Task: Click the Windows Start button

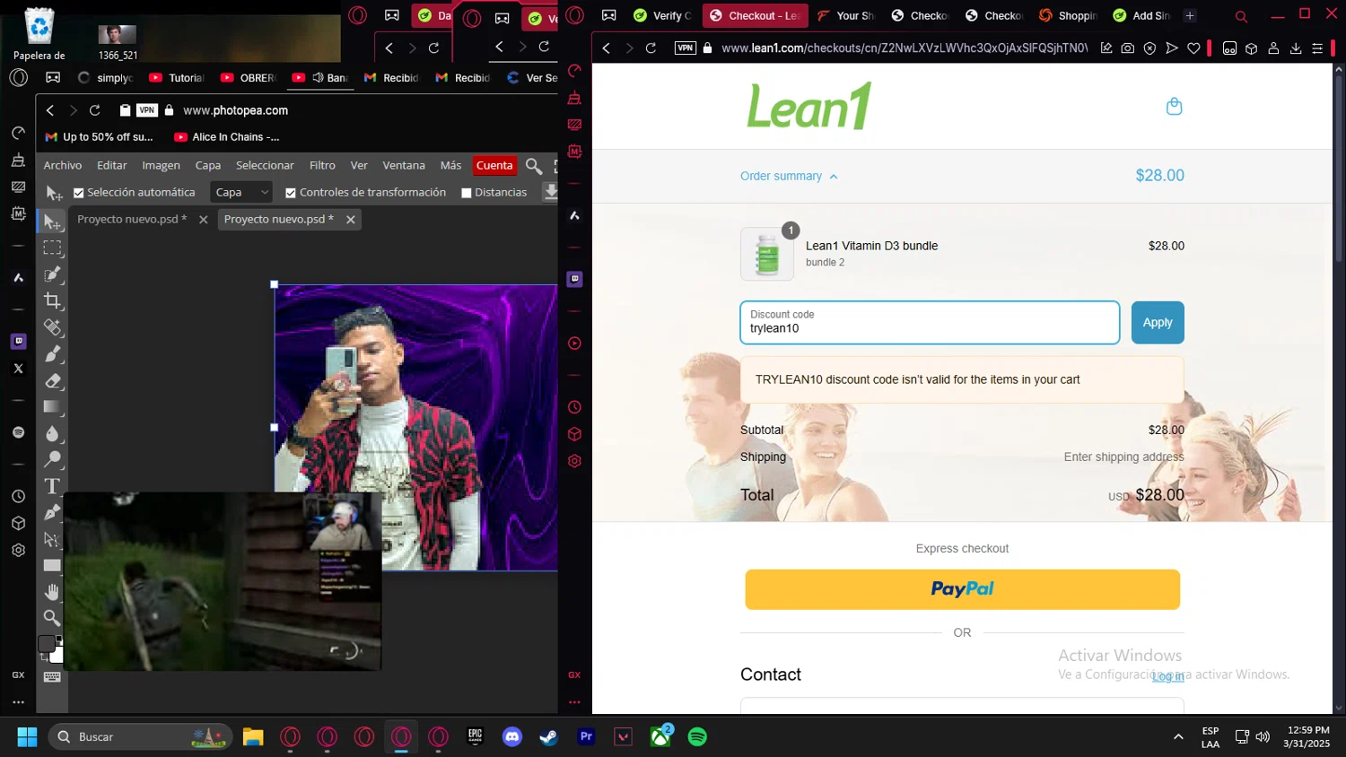Action: (27, 736)
